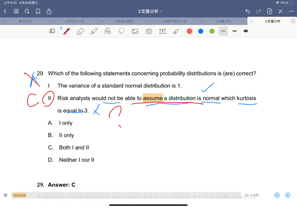Go to next search result

(287, 195)
